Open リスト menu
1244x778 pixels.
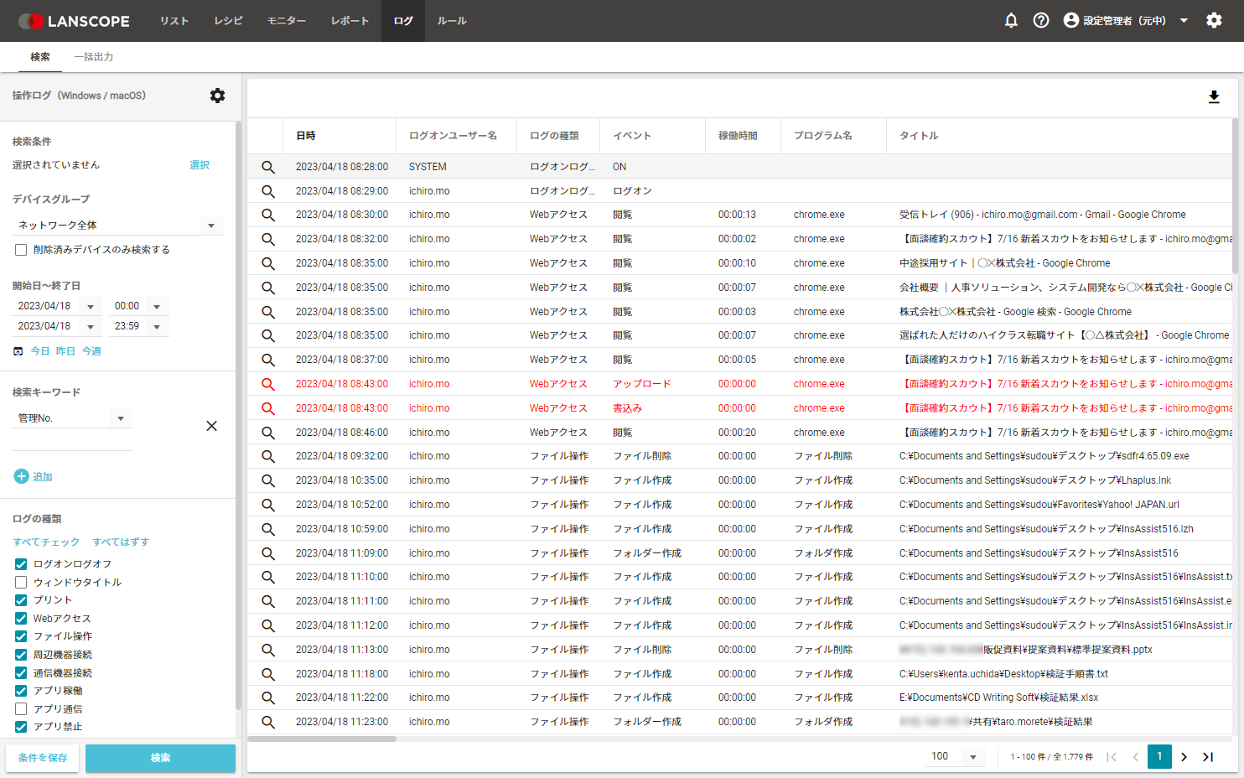click(174, 21)
